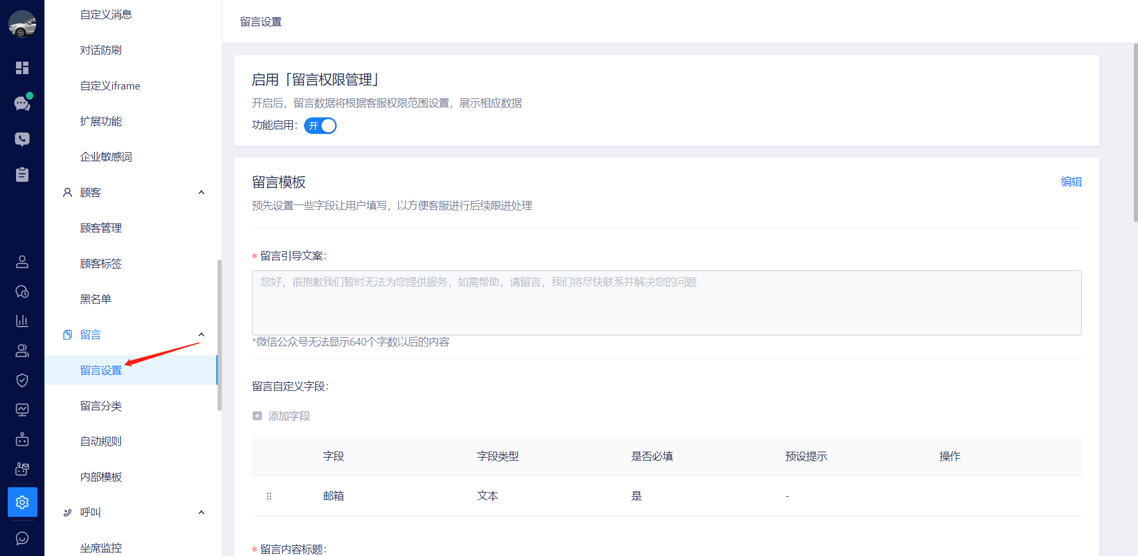Open the bar chart statistics icon

tap(22, 321)
